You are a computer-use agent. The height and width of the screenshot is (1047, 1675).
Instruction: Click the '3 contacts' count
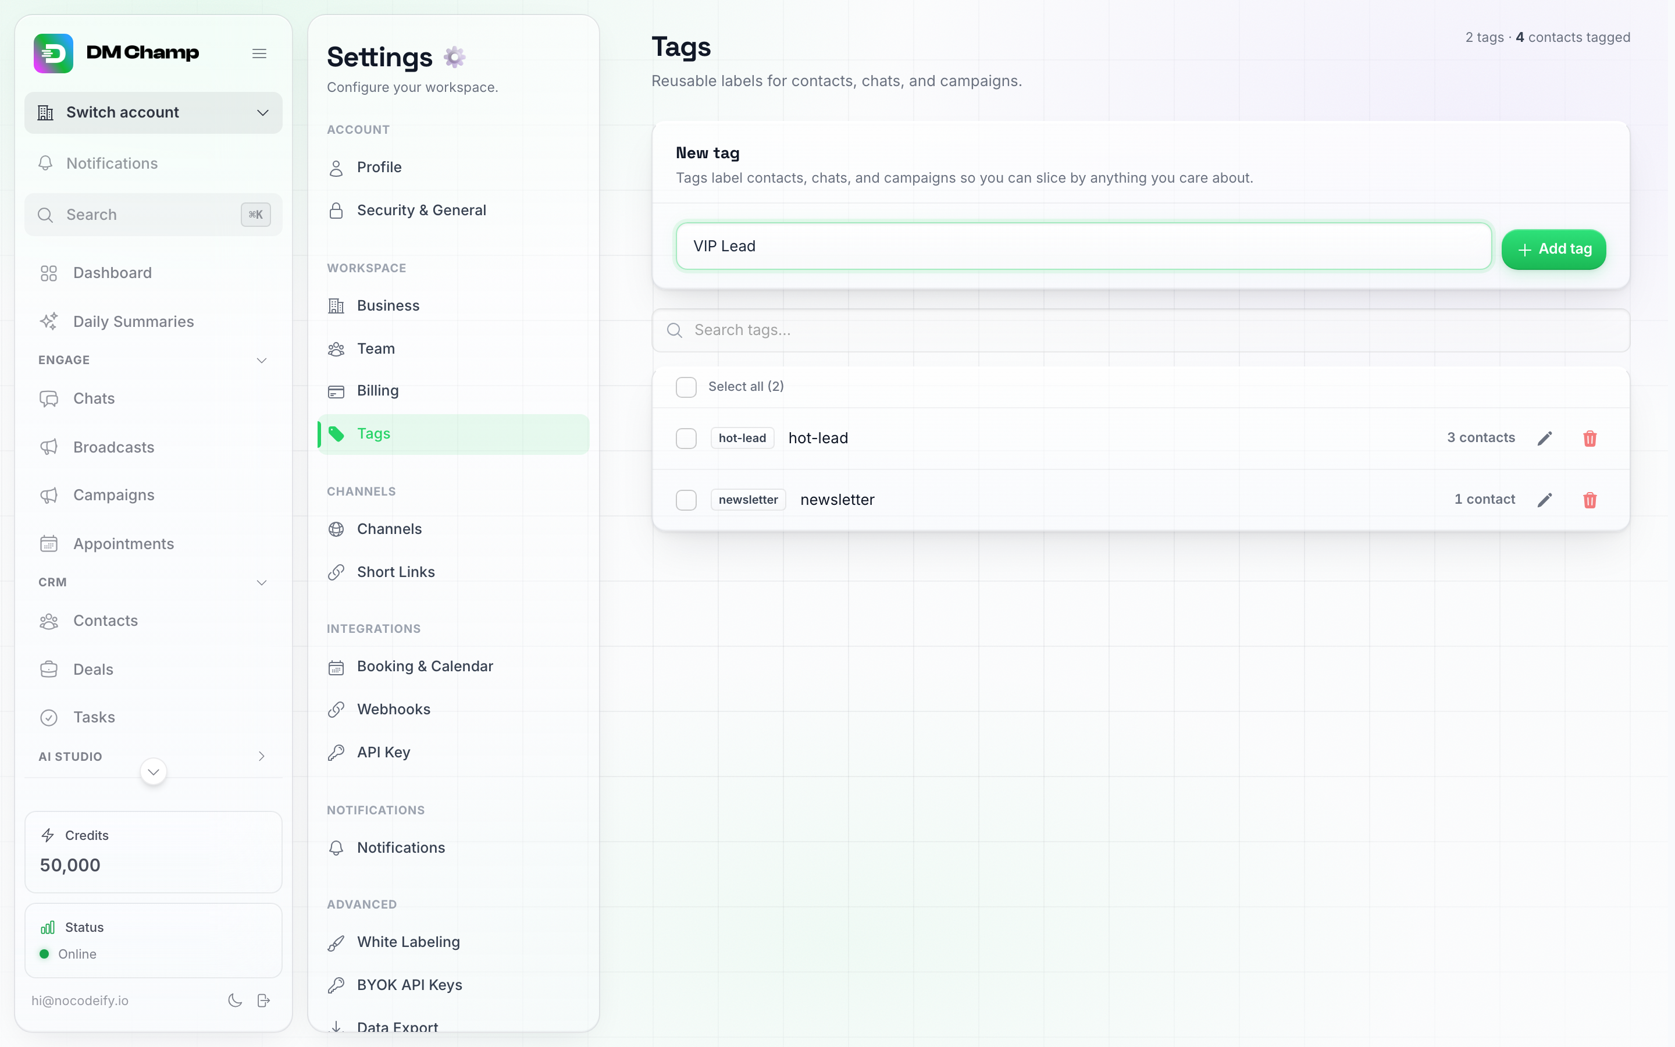(x=1481, y=439)
